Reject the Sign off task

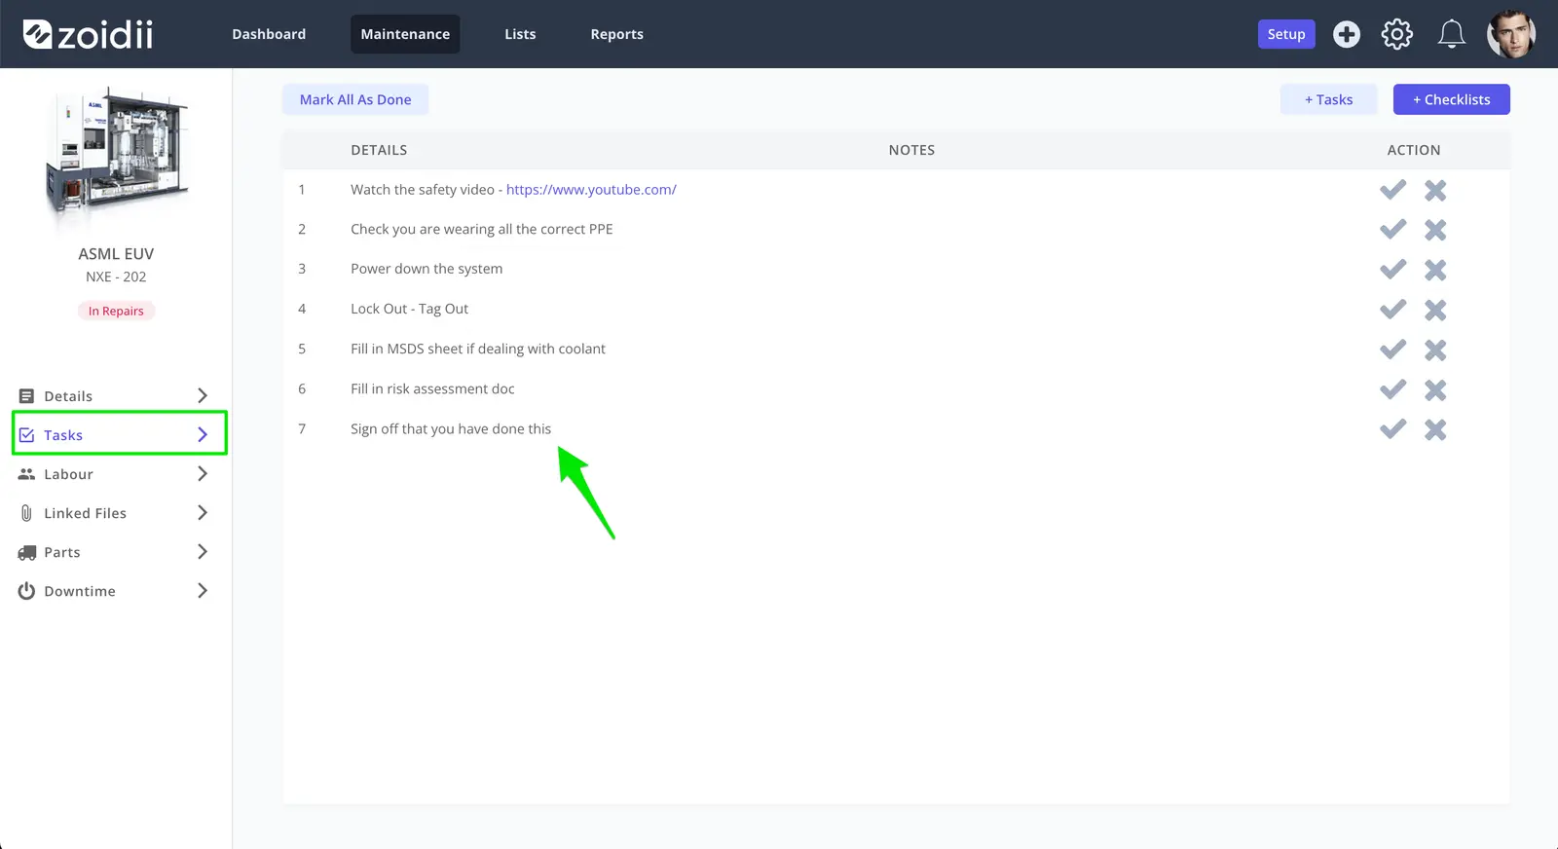click(x=1435, y=429)
